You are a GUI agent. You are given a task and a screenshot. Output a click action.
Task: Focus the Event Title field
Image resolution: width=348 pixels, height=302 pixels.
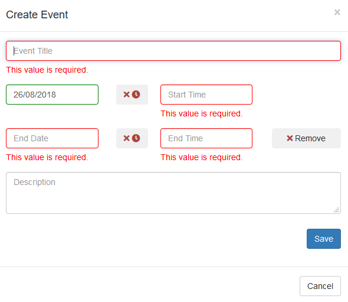pyautogui.click(x=173, y=51)
